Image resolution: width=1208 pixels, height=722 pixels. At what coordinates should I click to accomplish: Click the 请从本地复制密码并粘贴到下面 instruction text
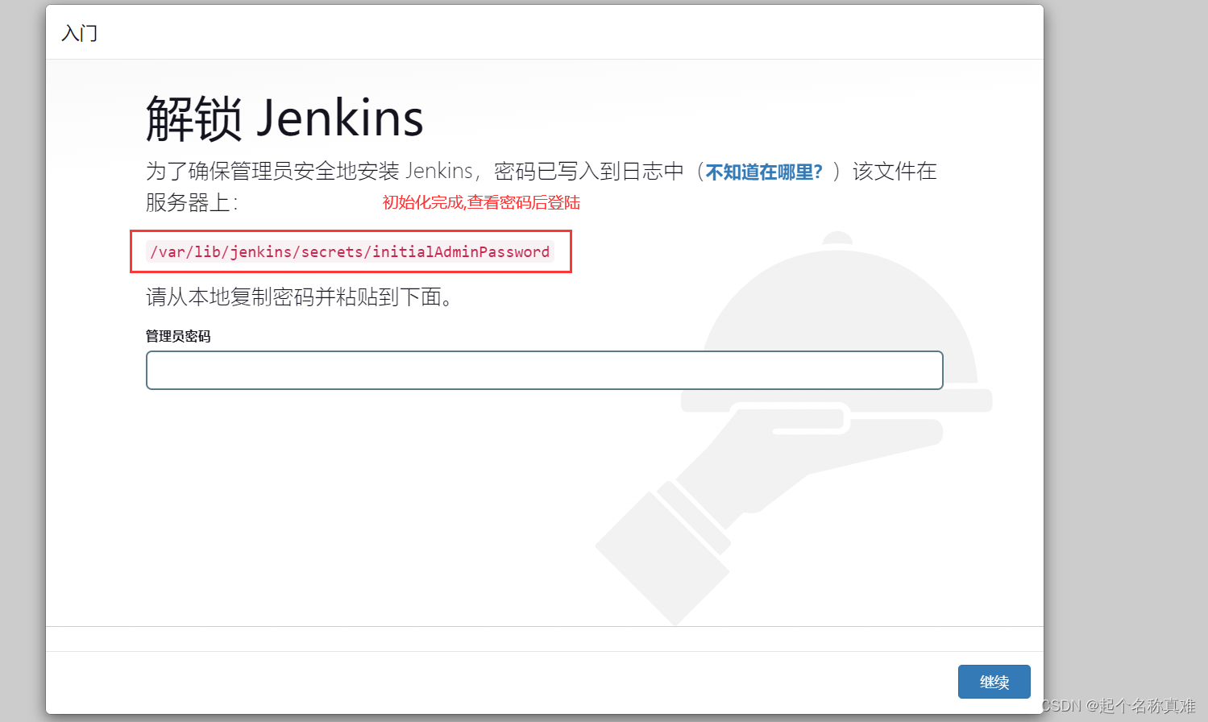tap(300, 297)
